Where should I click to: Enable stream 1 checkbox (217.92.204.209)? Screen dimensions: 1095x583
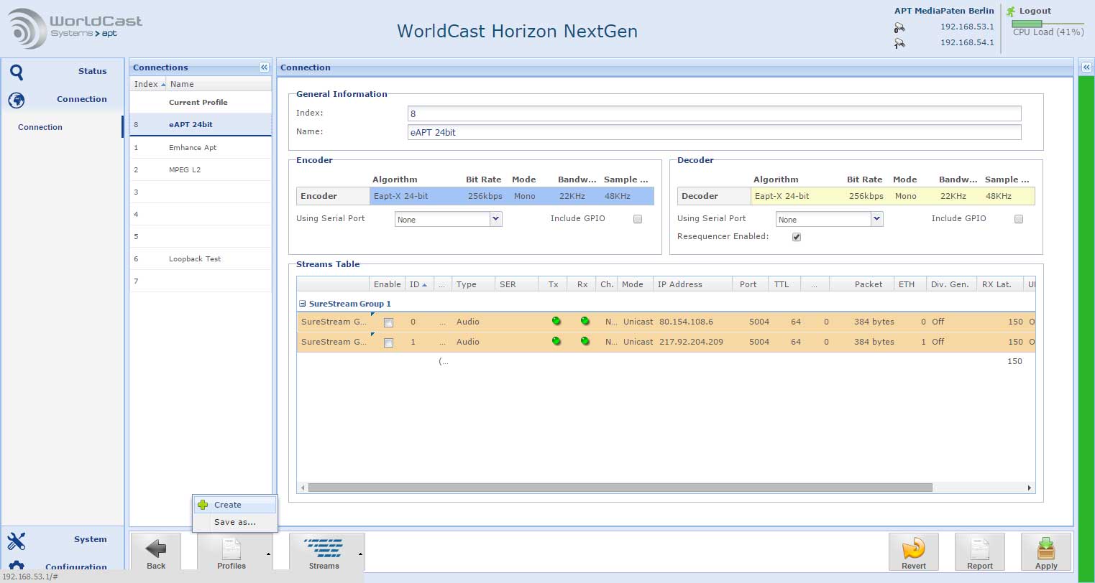[388, 343]
